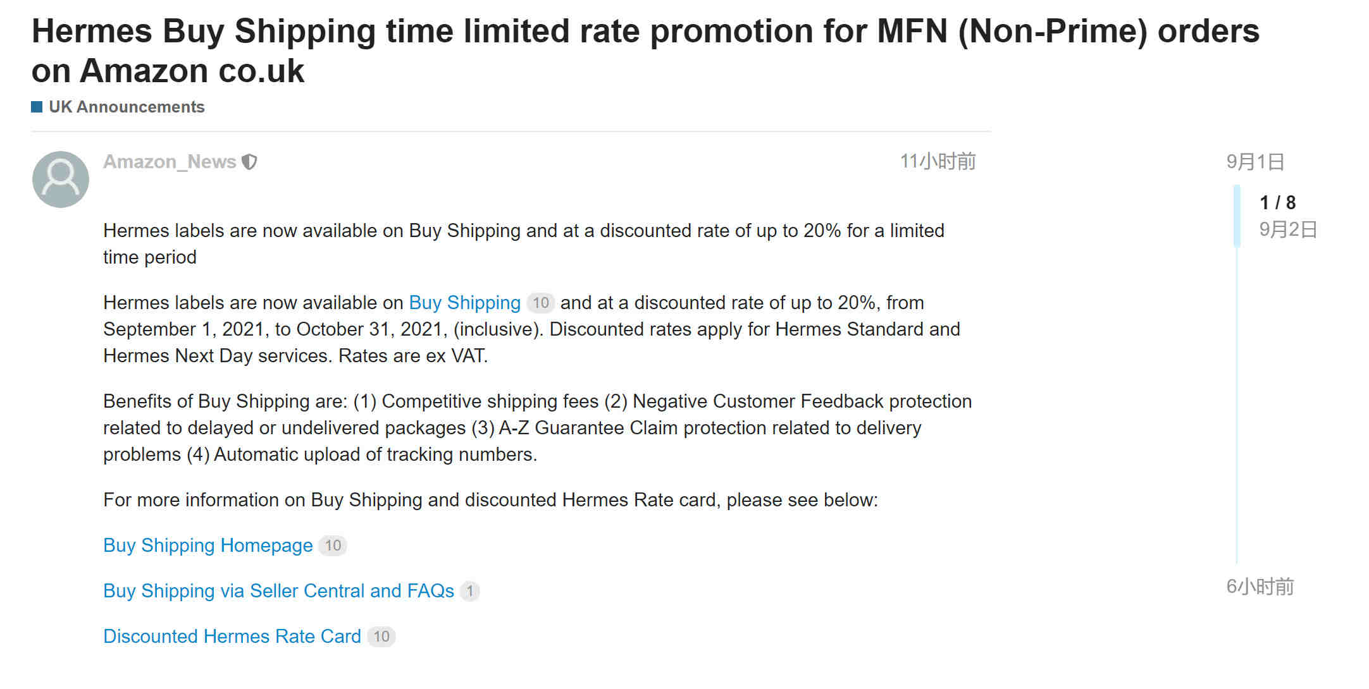Click the blue timeline scroller handle
Screen dimensions: 1369x689
click(x=1237, y=216)
